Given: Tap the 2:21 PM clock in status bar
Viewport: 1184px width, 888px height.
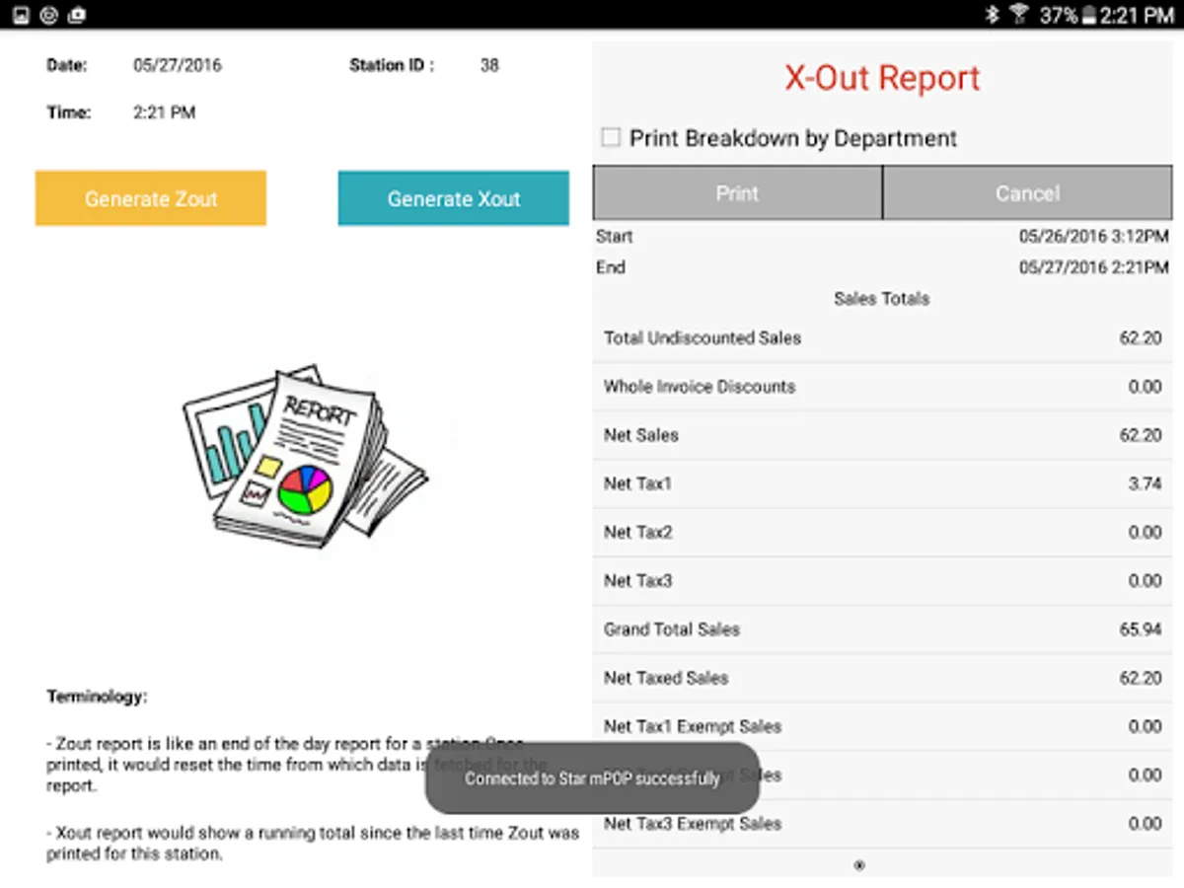Looking at the screenshot, I should click(1139, 15).
